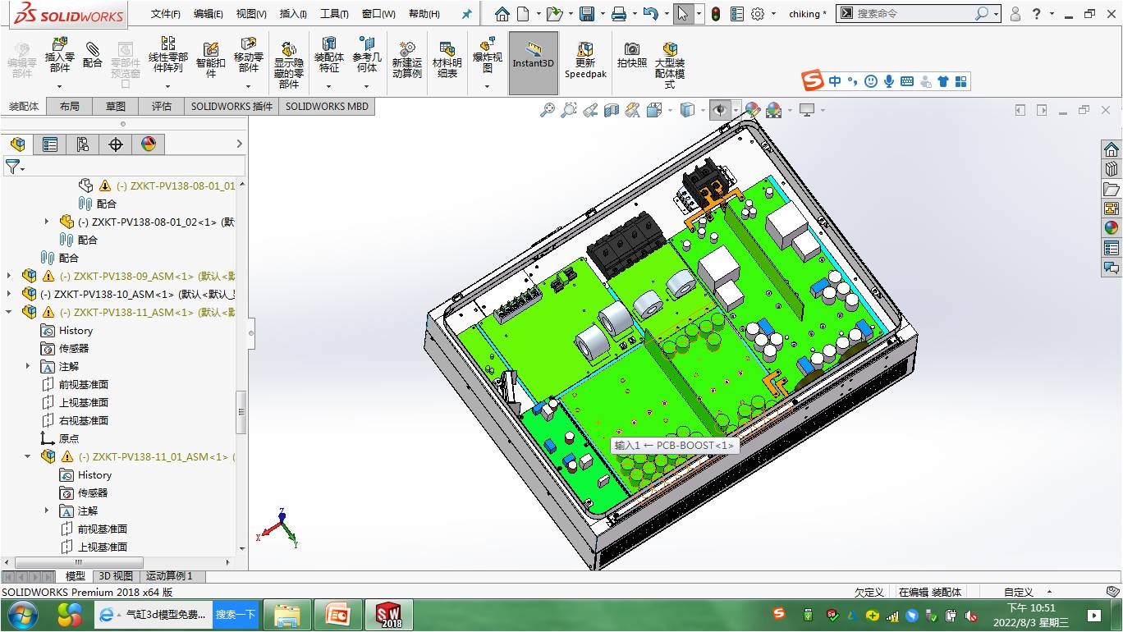This screenshot has width=1123, height=632.
Task: Open the DisplayManager color ball tab
Action: tap(149, 144)
